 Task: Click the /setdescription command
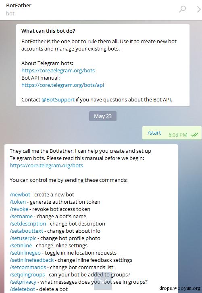click(x=28, y=223)
